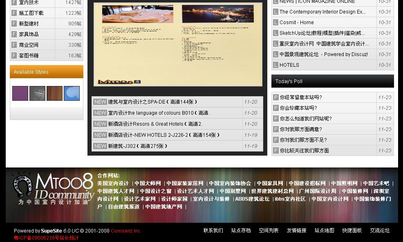Open partner site 自由建筑报道
This screenshot has height=242, width=403.
coord(124,206)
